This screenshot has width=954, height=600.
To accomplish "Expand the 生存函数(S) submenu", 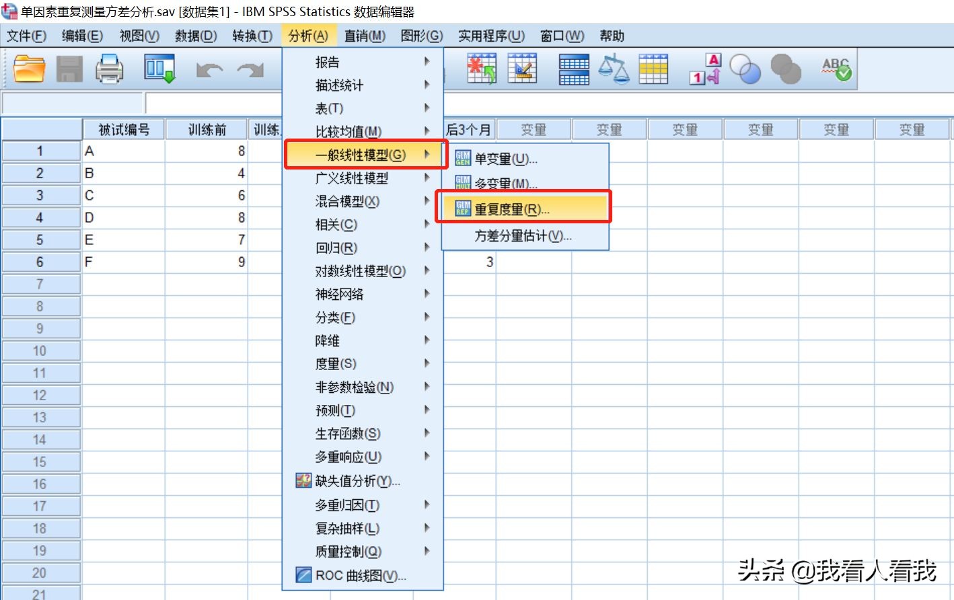I will point(363,434).
